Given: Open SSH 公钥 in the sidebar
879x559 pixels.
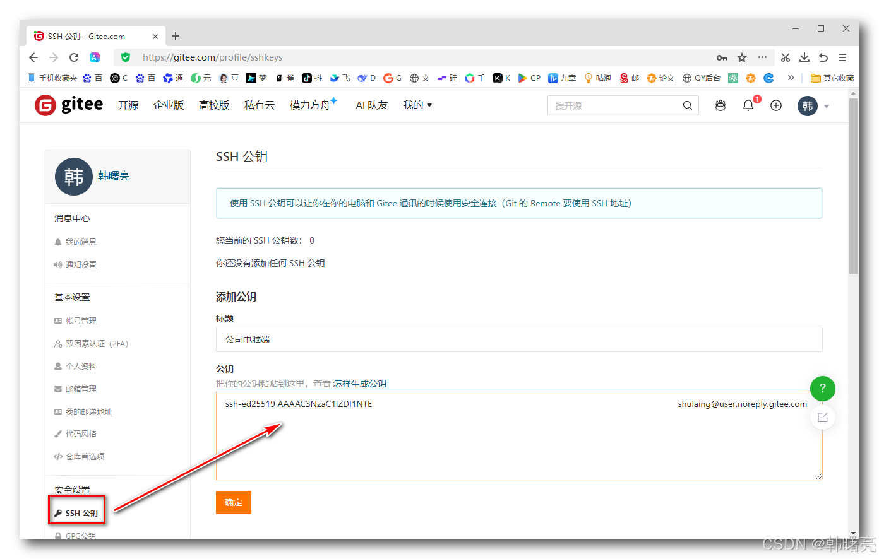Looking at the screenshot, I should click(x=76, y=513).
